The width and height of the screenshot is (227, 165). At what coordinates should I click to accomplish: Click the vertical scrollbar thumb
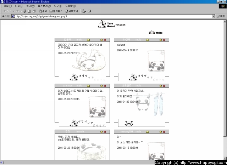225,79
